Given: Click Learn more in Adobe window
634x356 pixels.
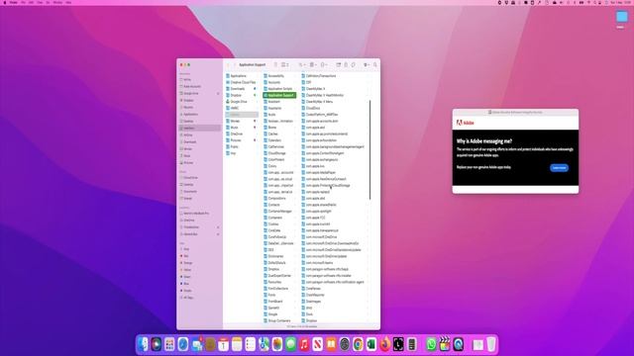Looking at the screenshot, I should pyautogui.click(x=559, y=167).
